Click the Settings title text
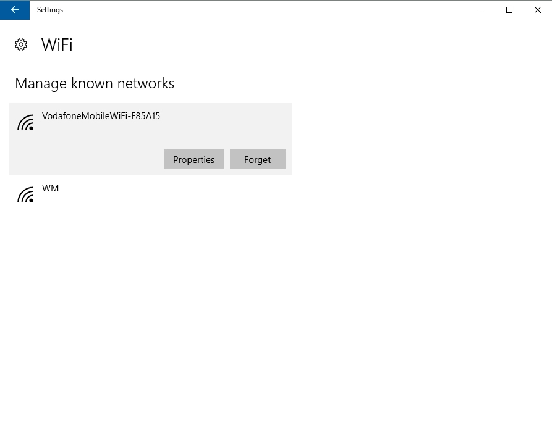This screenshot has width=552, height=442. [x=50, y=10]
